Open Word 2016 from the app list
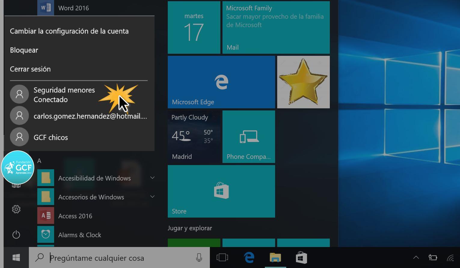The height and width of the screenshot is (268, 460). click(96, 8)
